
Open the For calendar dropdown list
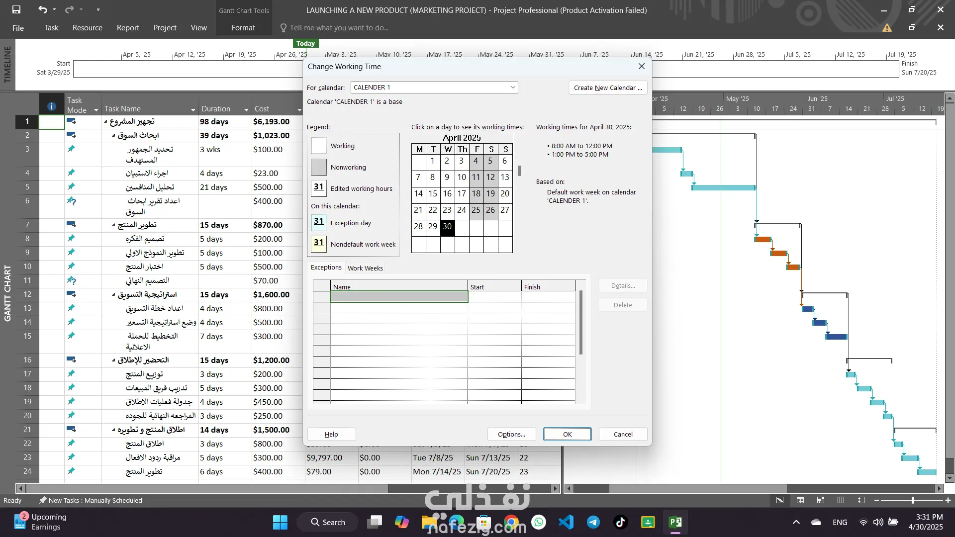512,88
